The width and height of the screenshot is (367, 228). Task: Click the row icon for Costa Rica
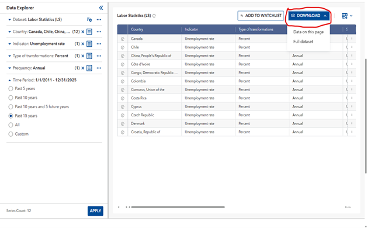click(122, 99)
